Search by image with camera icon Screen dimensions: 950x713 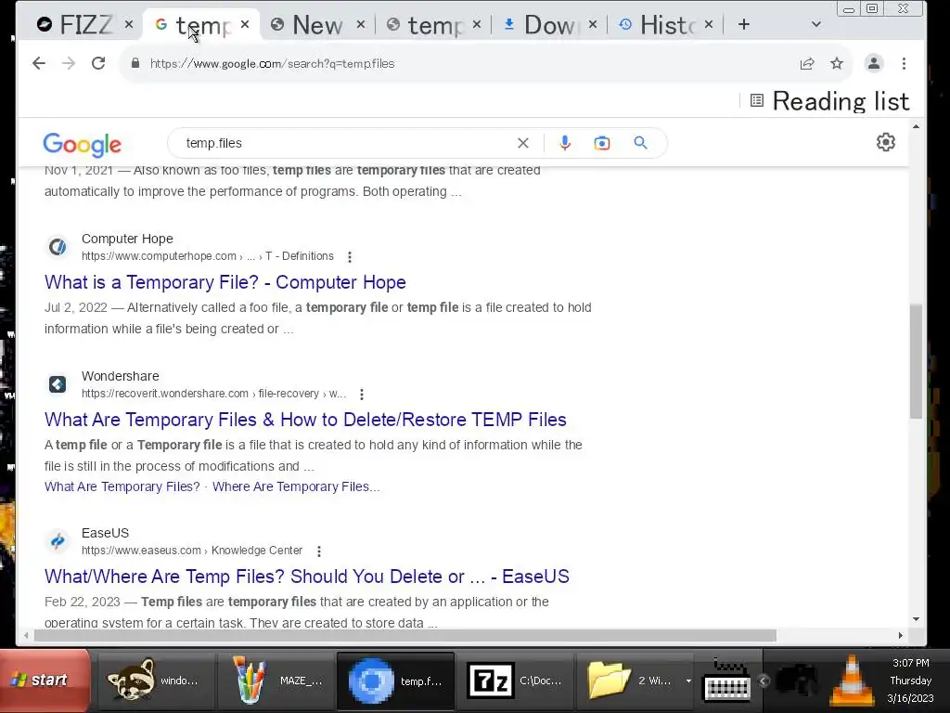point(601,143)
